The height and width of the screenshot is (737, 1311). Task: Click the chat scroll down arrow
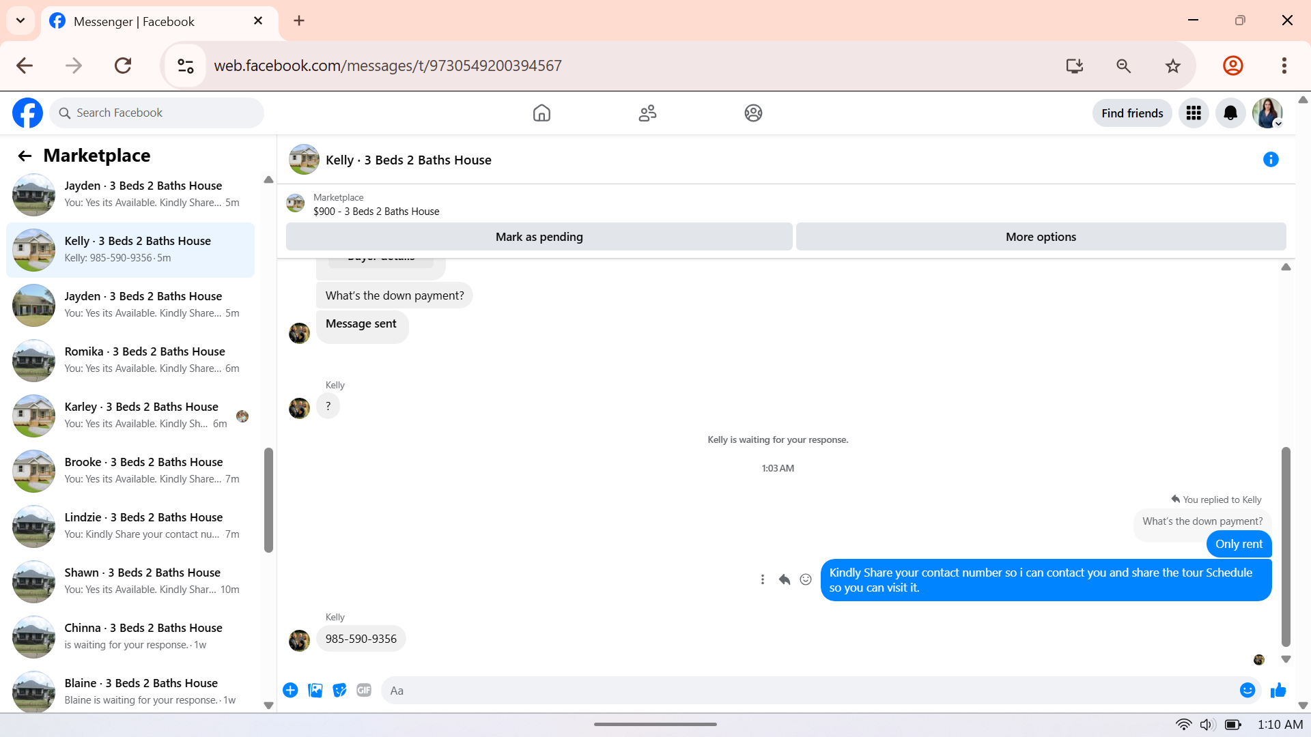pos(1286,659)
